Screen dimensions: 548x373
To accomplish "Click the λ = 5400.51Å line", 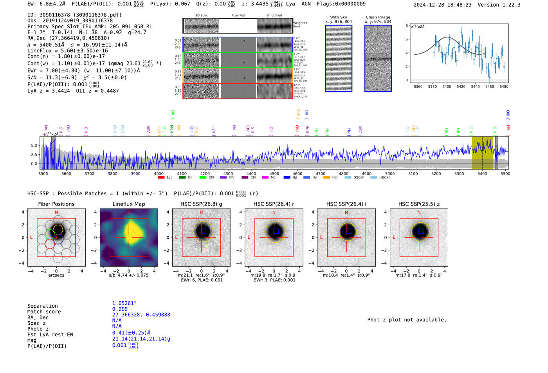I will [x=77, y=45].
